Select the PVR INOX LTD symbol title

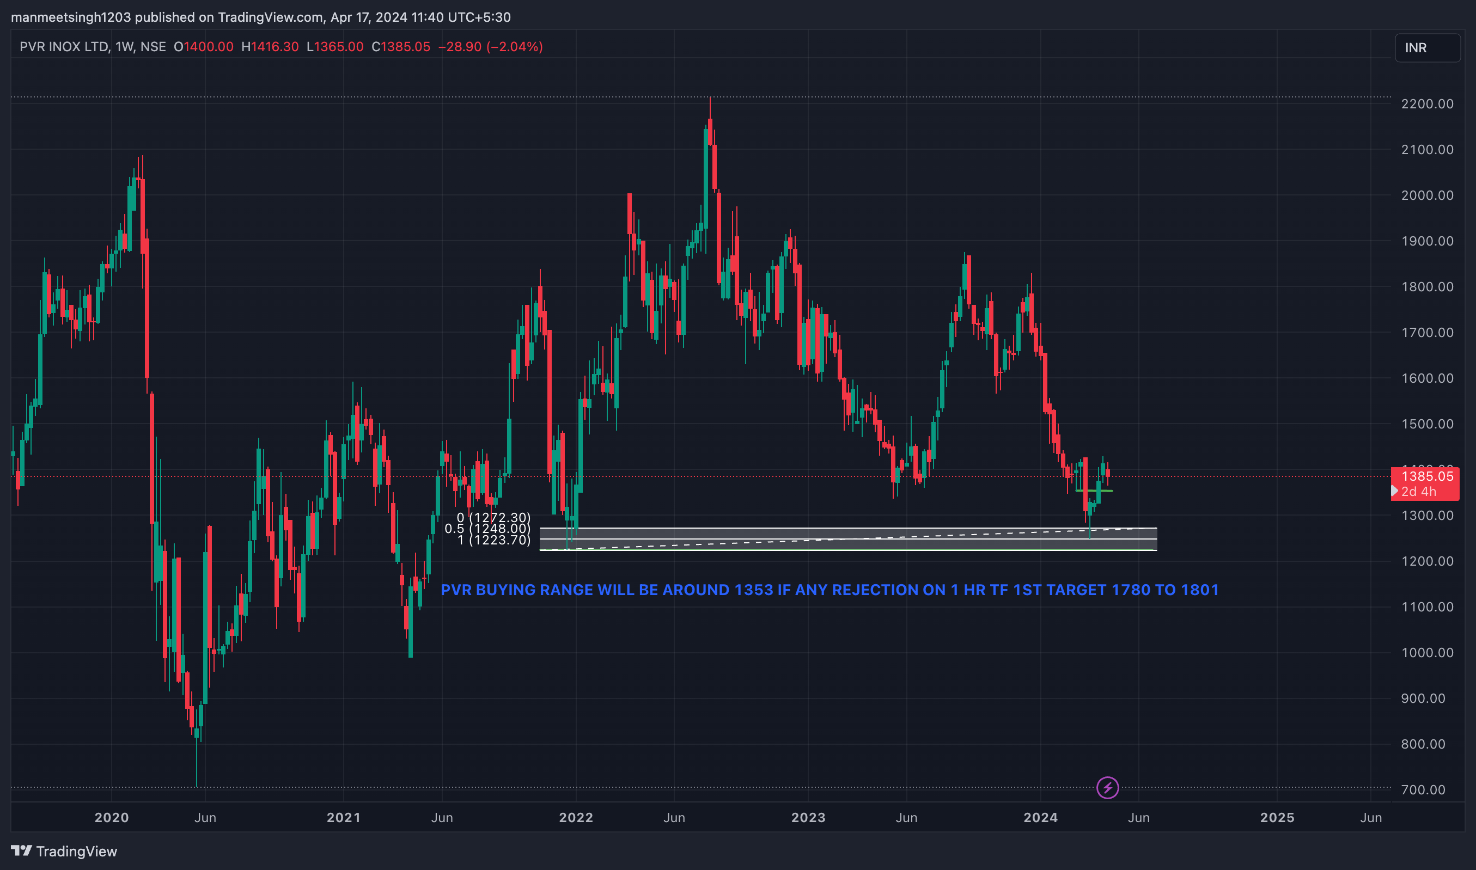point(63,47)
